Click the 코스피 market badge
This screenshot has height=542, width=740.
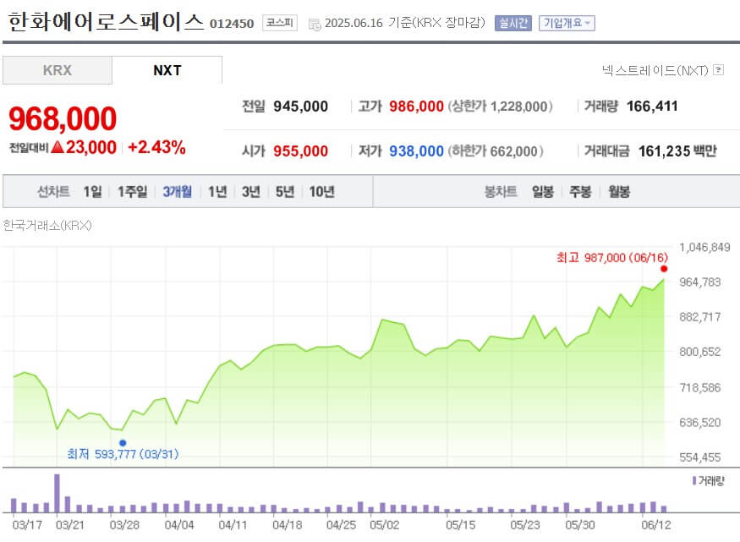[x=279, y=23]
